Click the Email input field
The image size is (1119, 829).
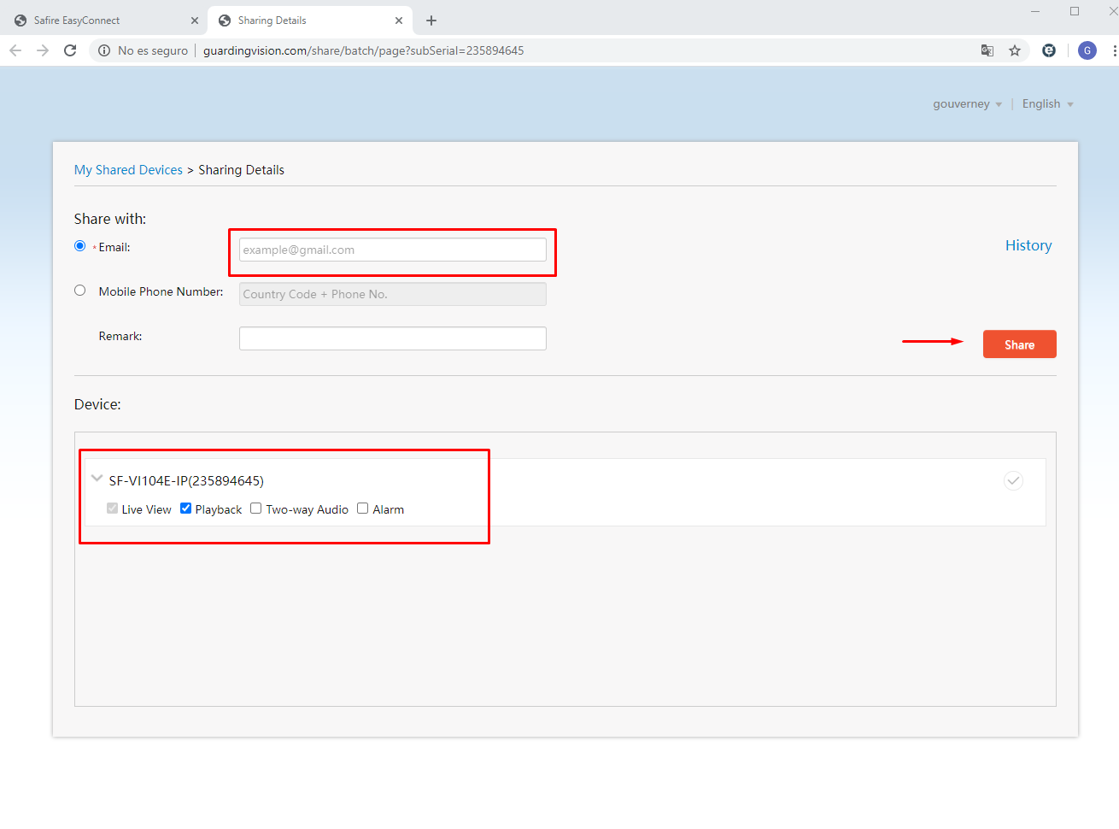click(393, 250)
